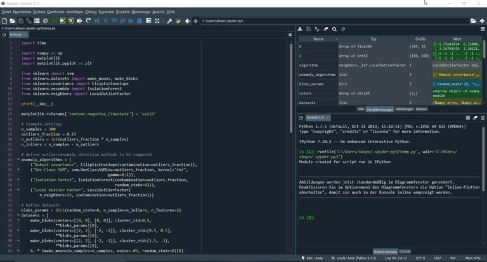Open a file using the folder icon
This screenshot has height=262, width=487.
13,21
